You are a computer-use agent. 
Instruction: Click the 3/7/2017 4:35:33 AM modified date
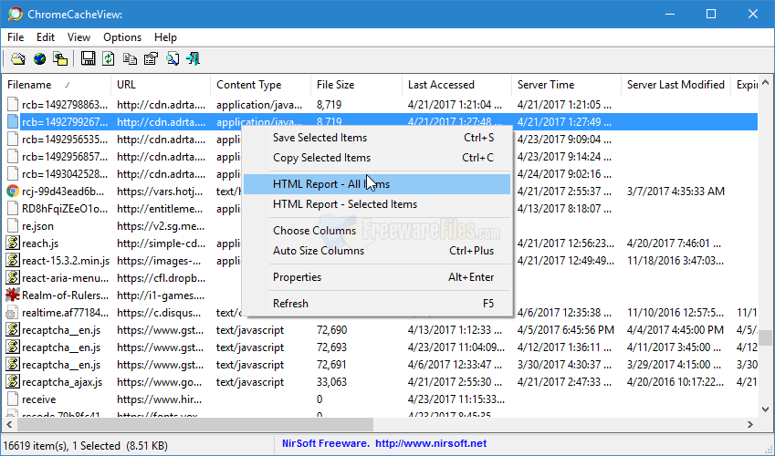click(x=676, y=192)
